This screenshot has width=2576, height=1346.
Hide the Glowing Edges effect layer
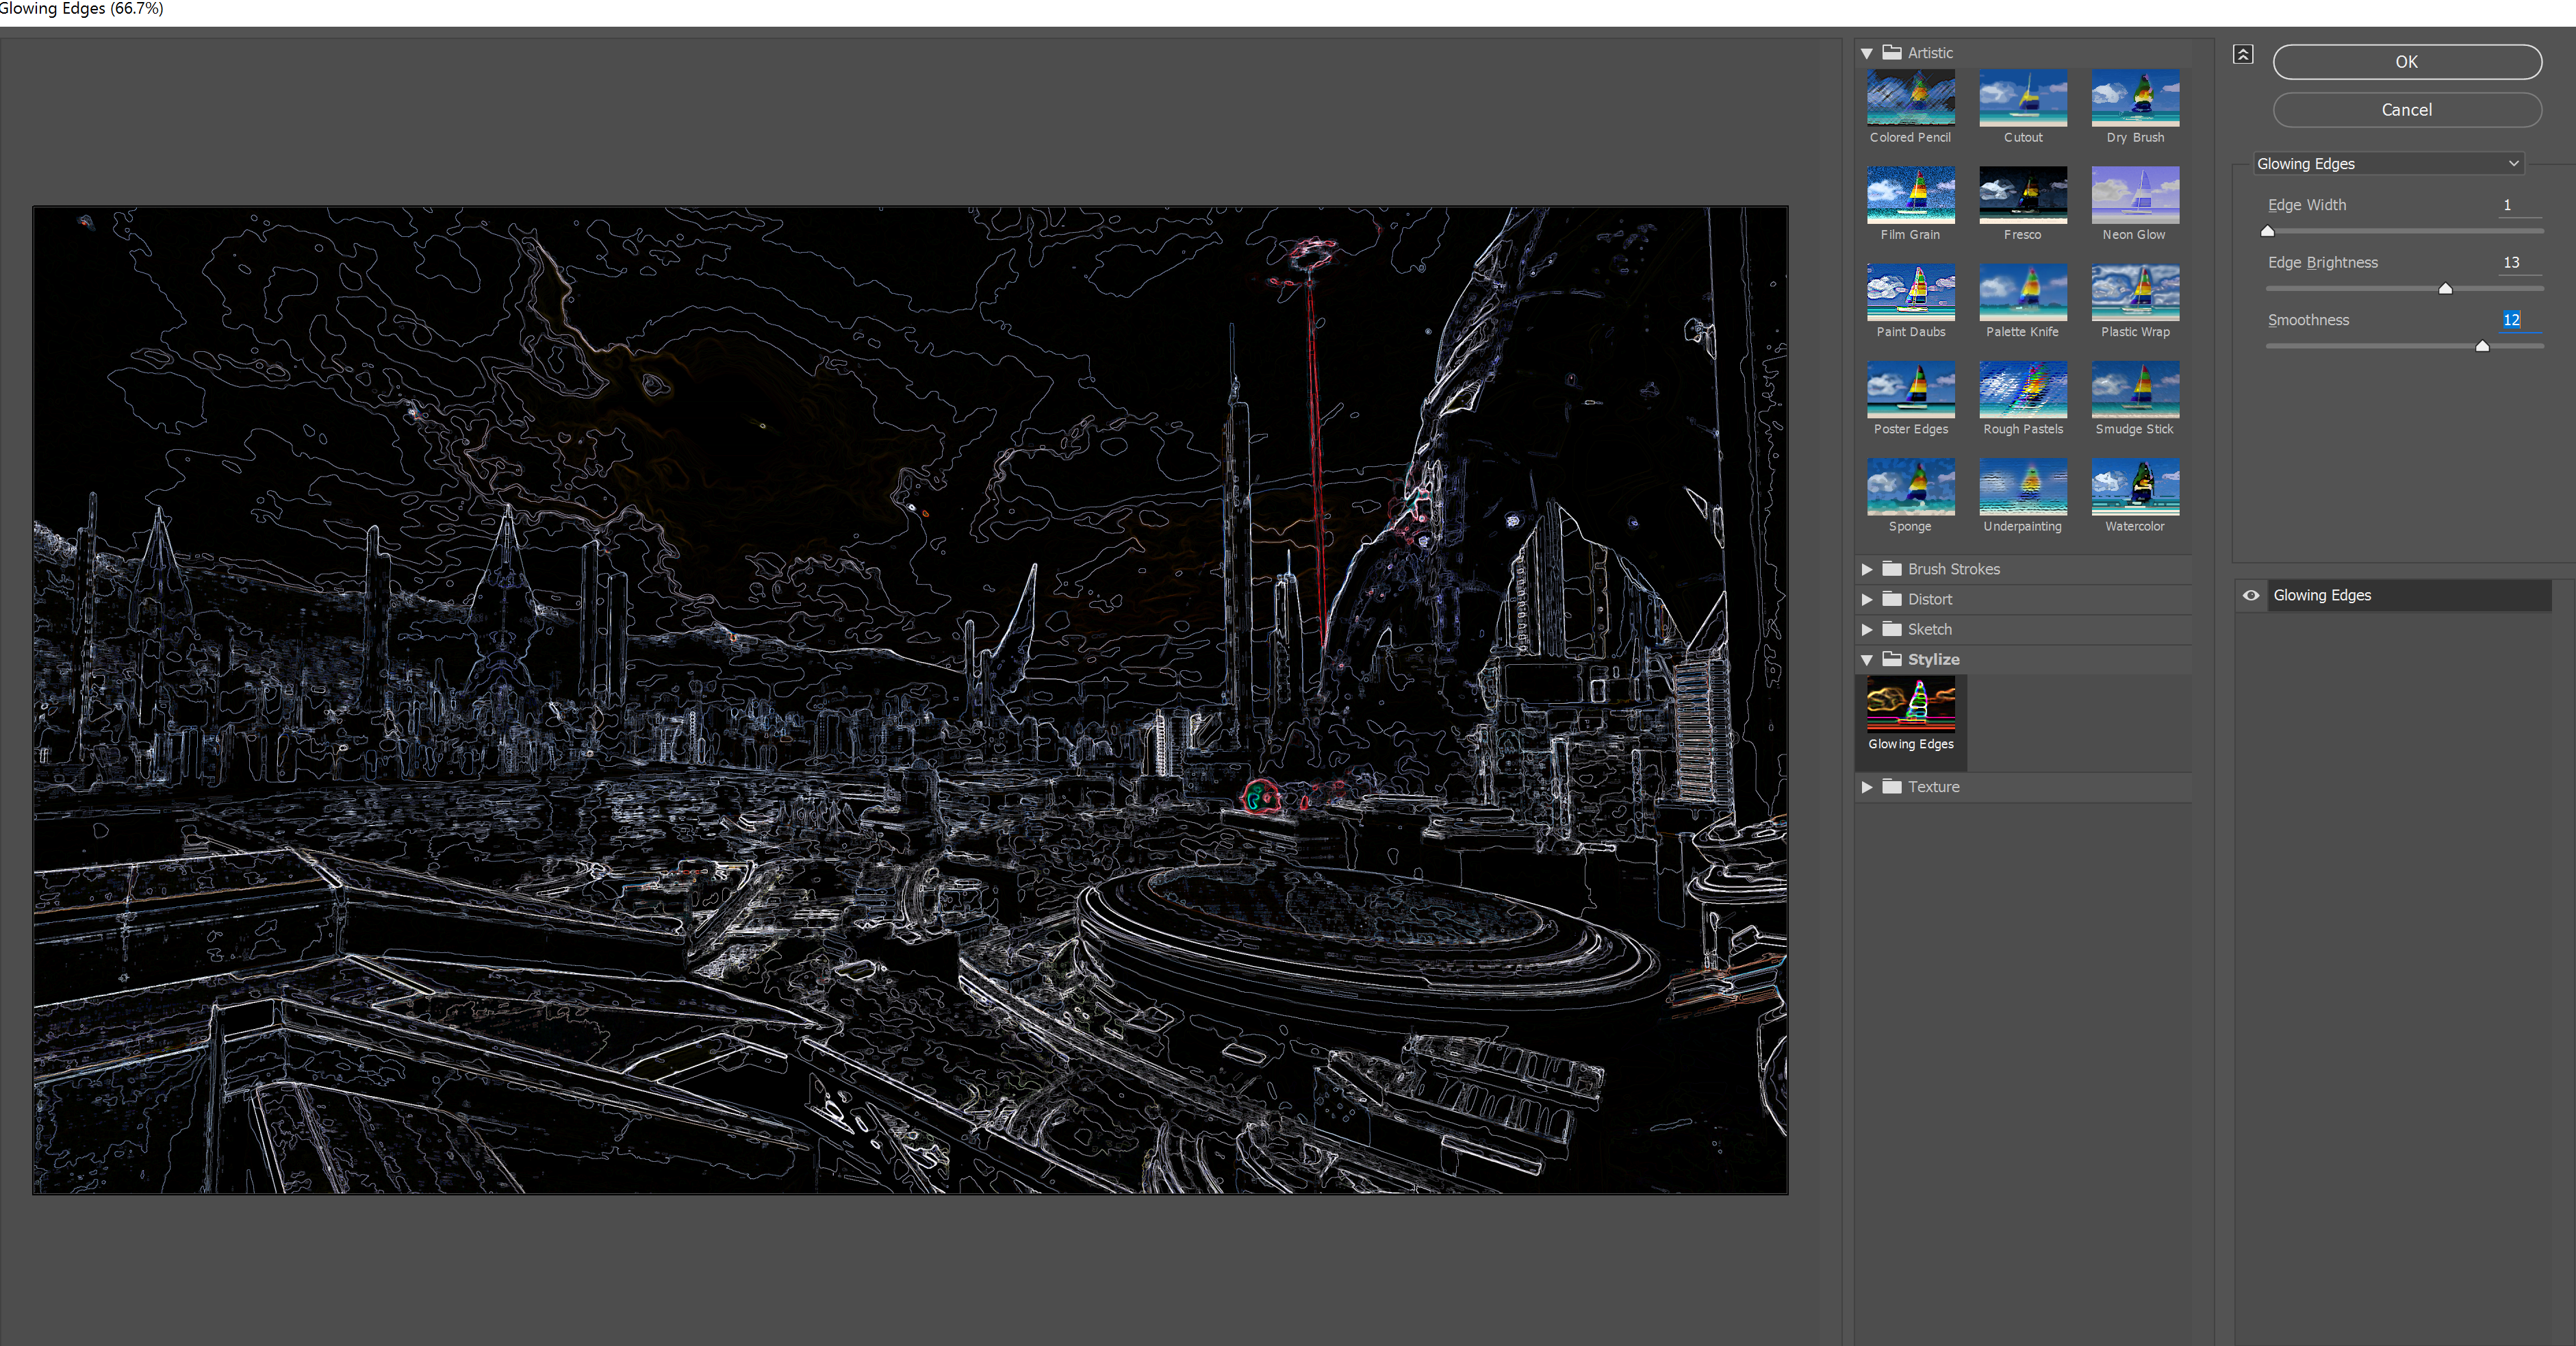pyautogui.click(x=2250, y=595)
